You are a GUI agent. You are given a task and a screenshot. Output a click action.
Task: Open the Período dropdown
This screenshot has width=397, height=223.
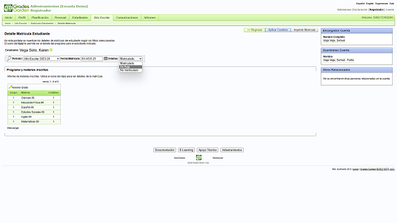(x=42, y=59)
